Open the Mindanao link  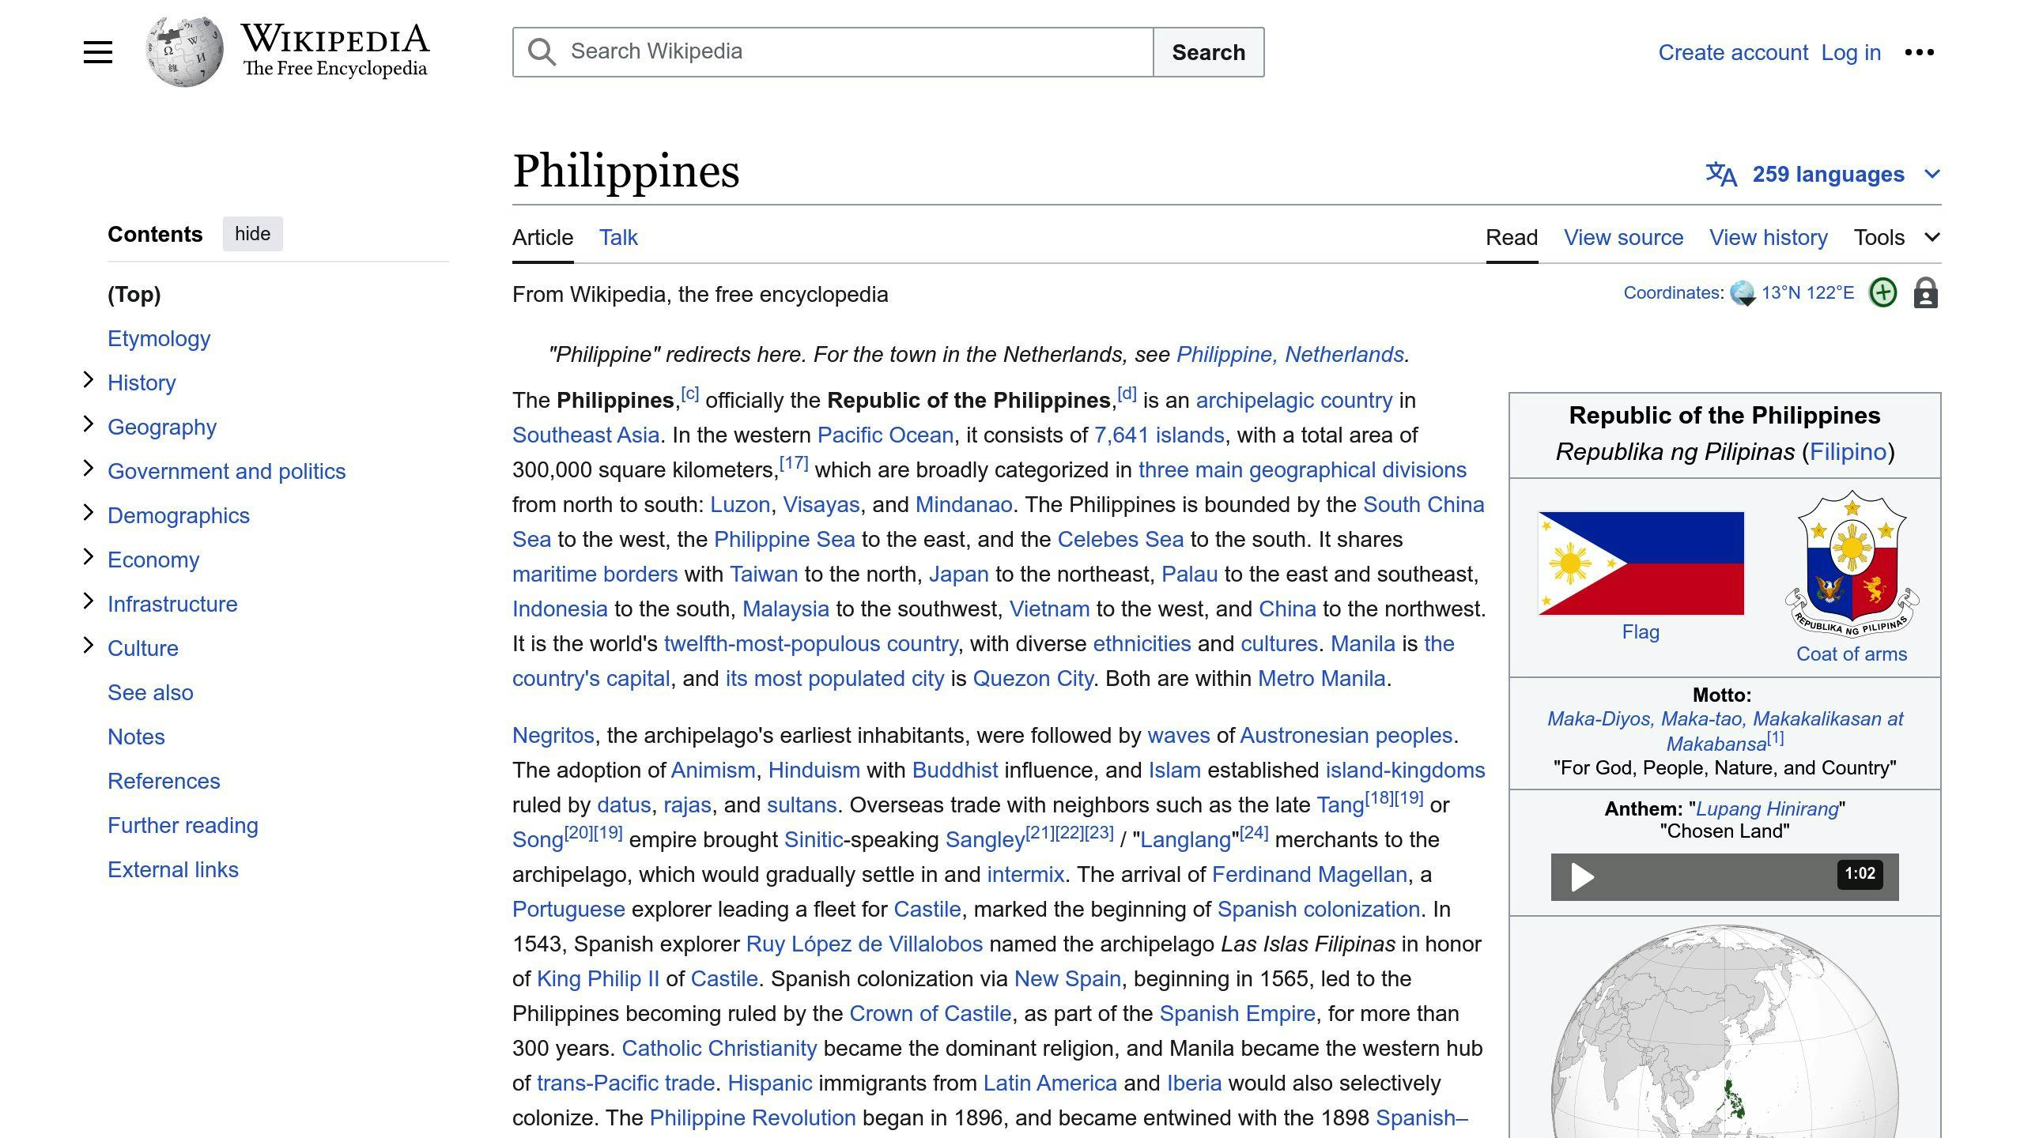pos(964,504)
